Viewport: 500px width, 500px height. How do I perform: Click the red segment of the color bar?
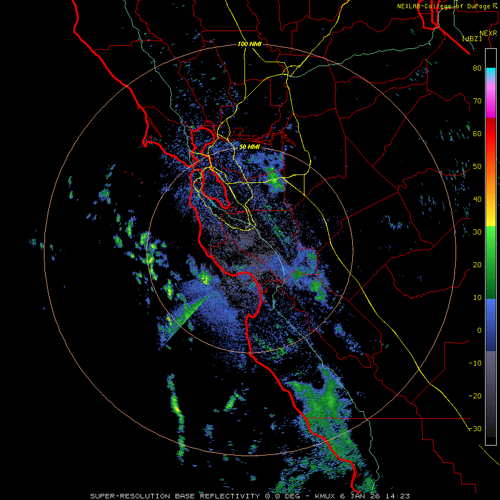point(491,134)
